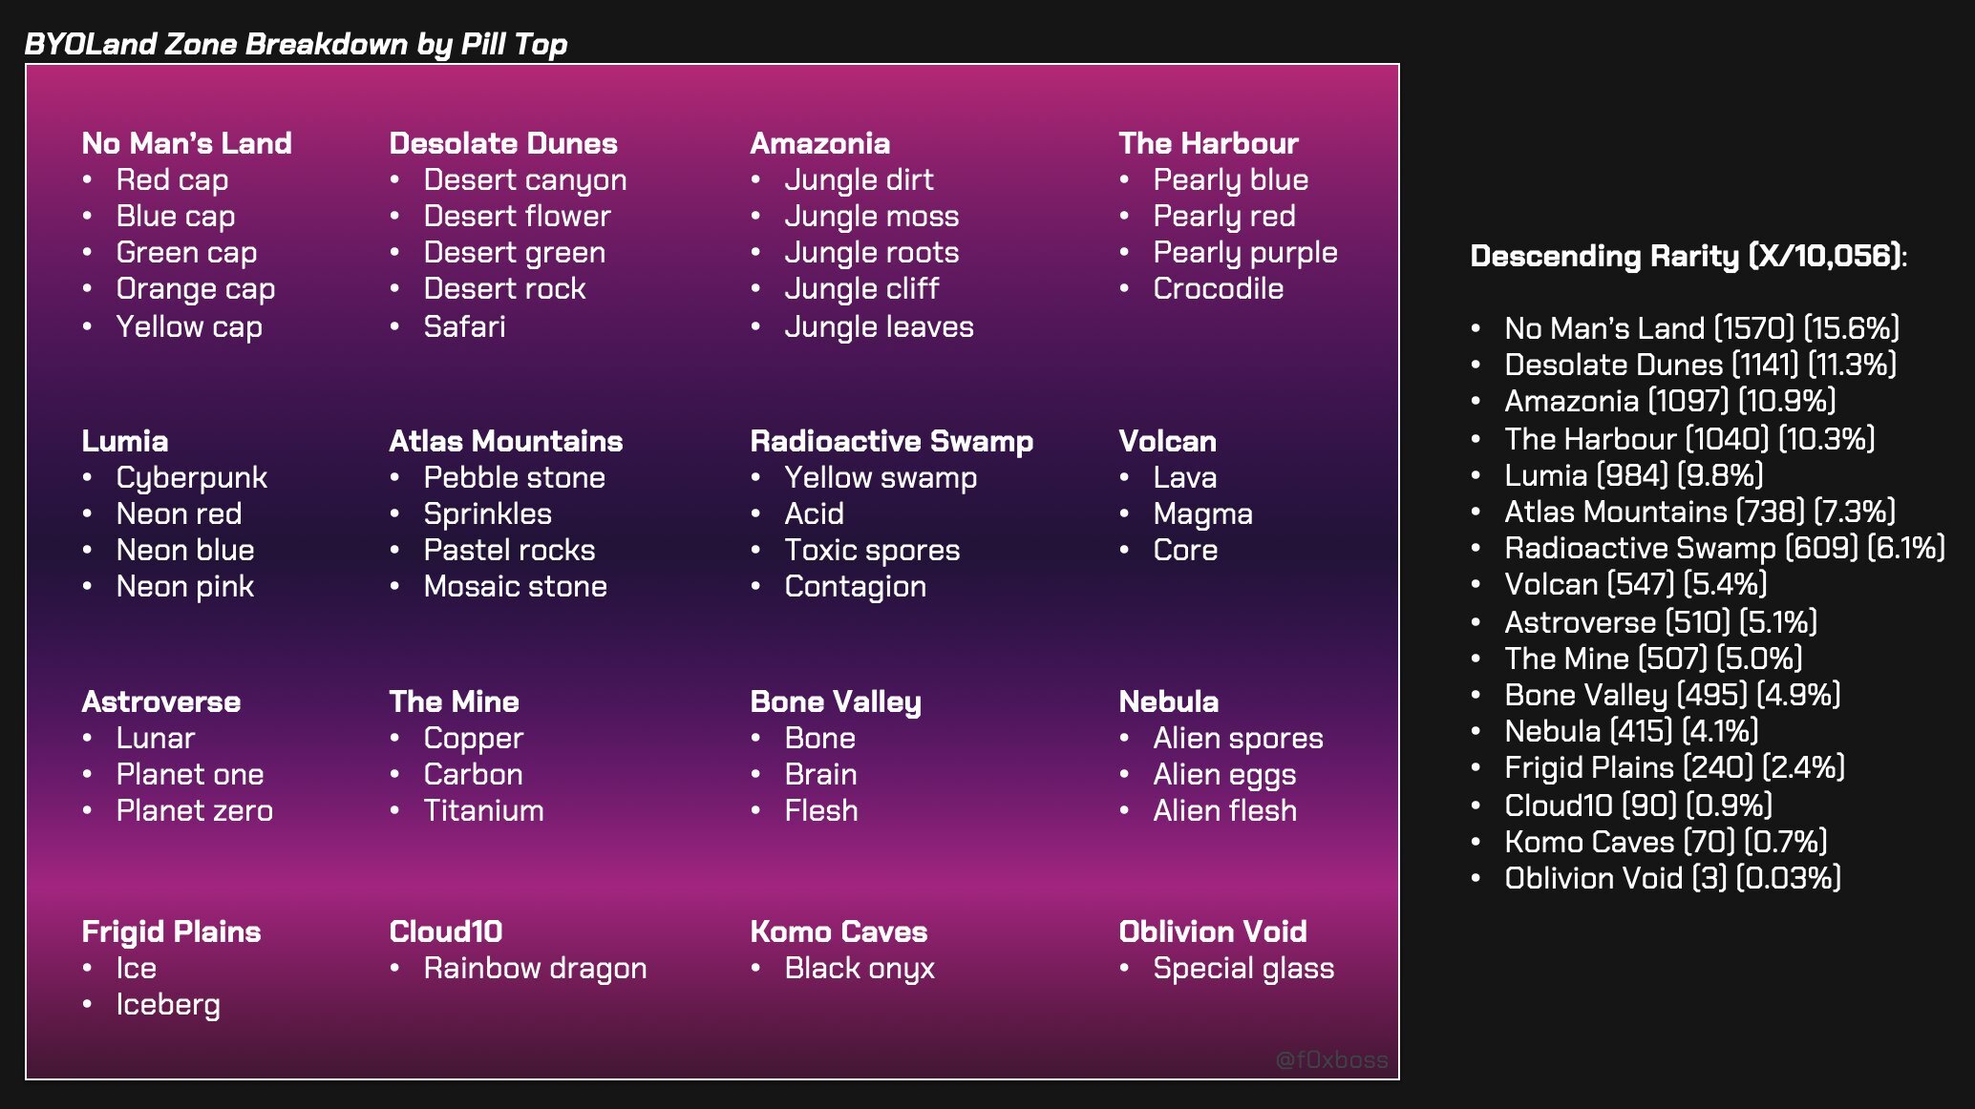Click the BYOLand Zone Breakdown title
Screen dimensions: 1975x1109
[296, 44]
